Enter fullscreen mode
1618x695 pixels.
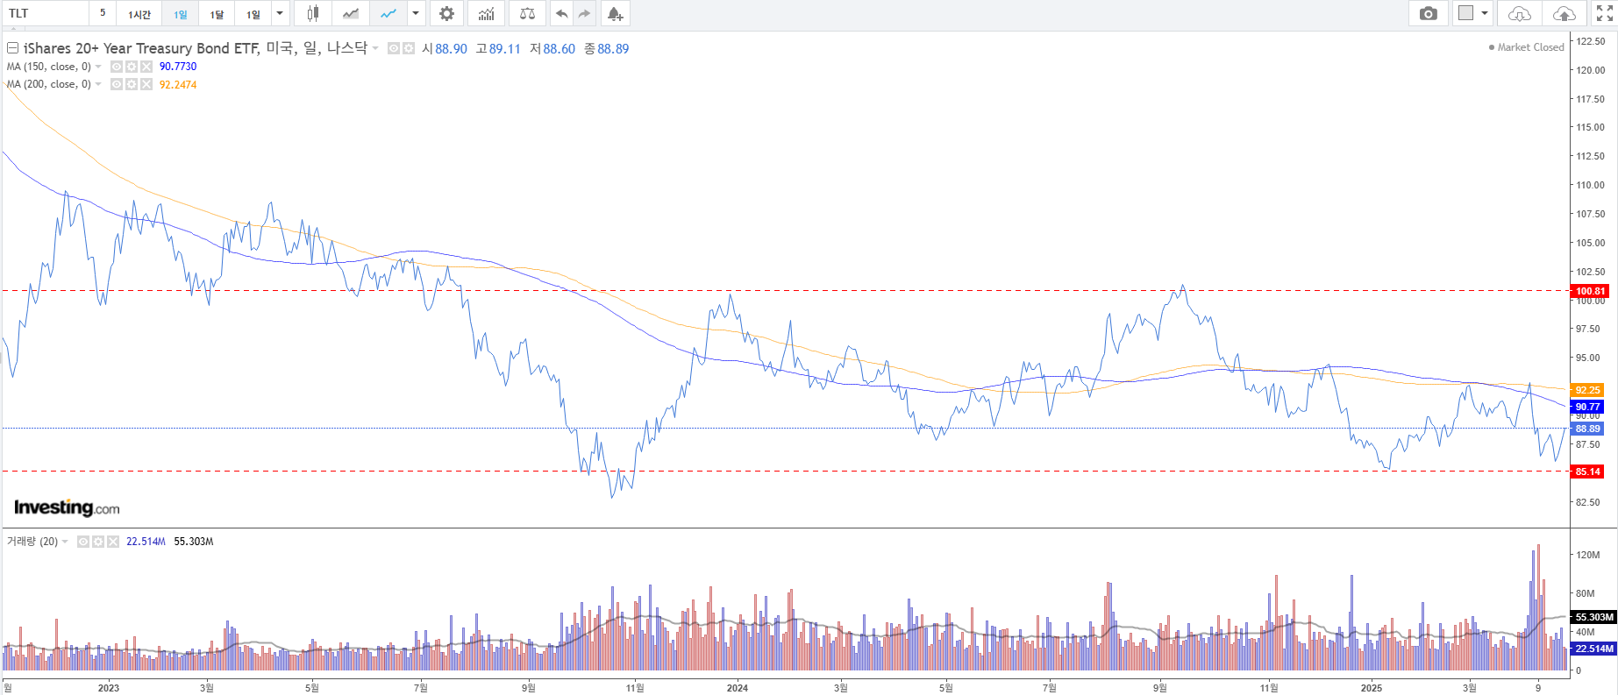pos(1604,13)
